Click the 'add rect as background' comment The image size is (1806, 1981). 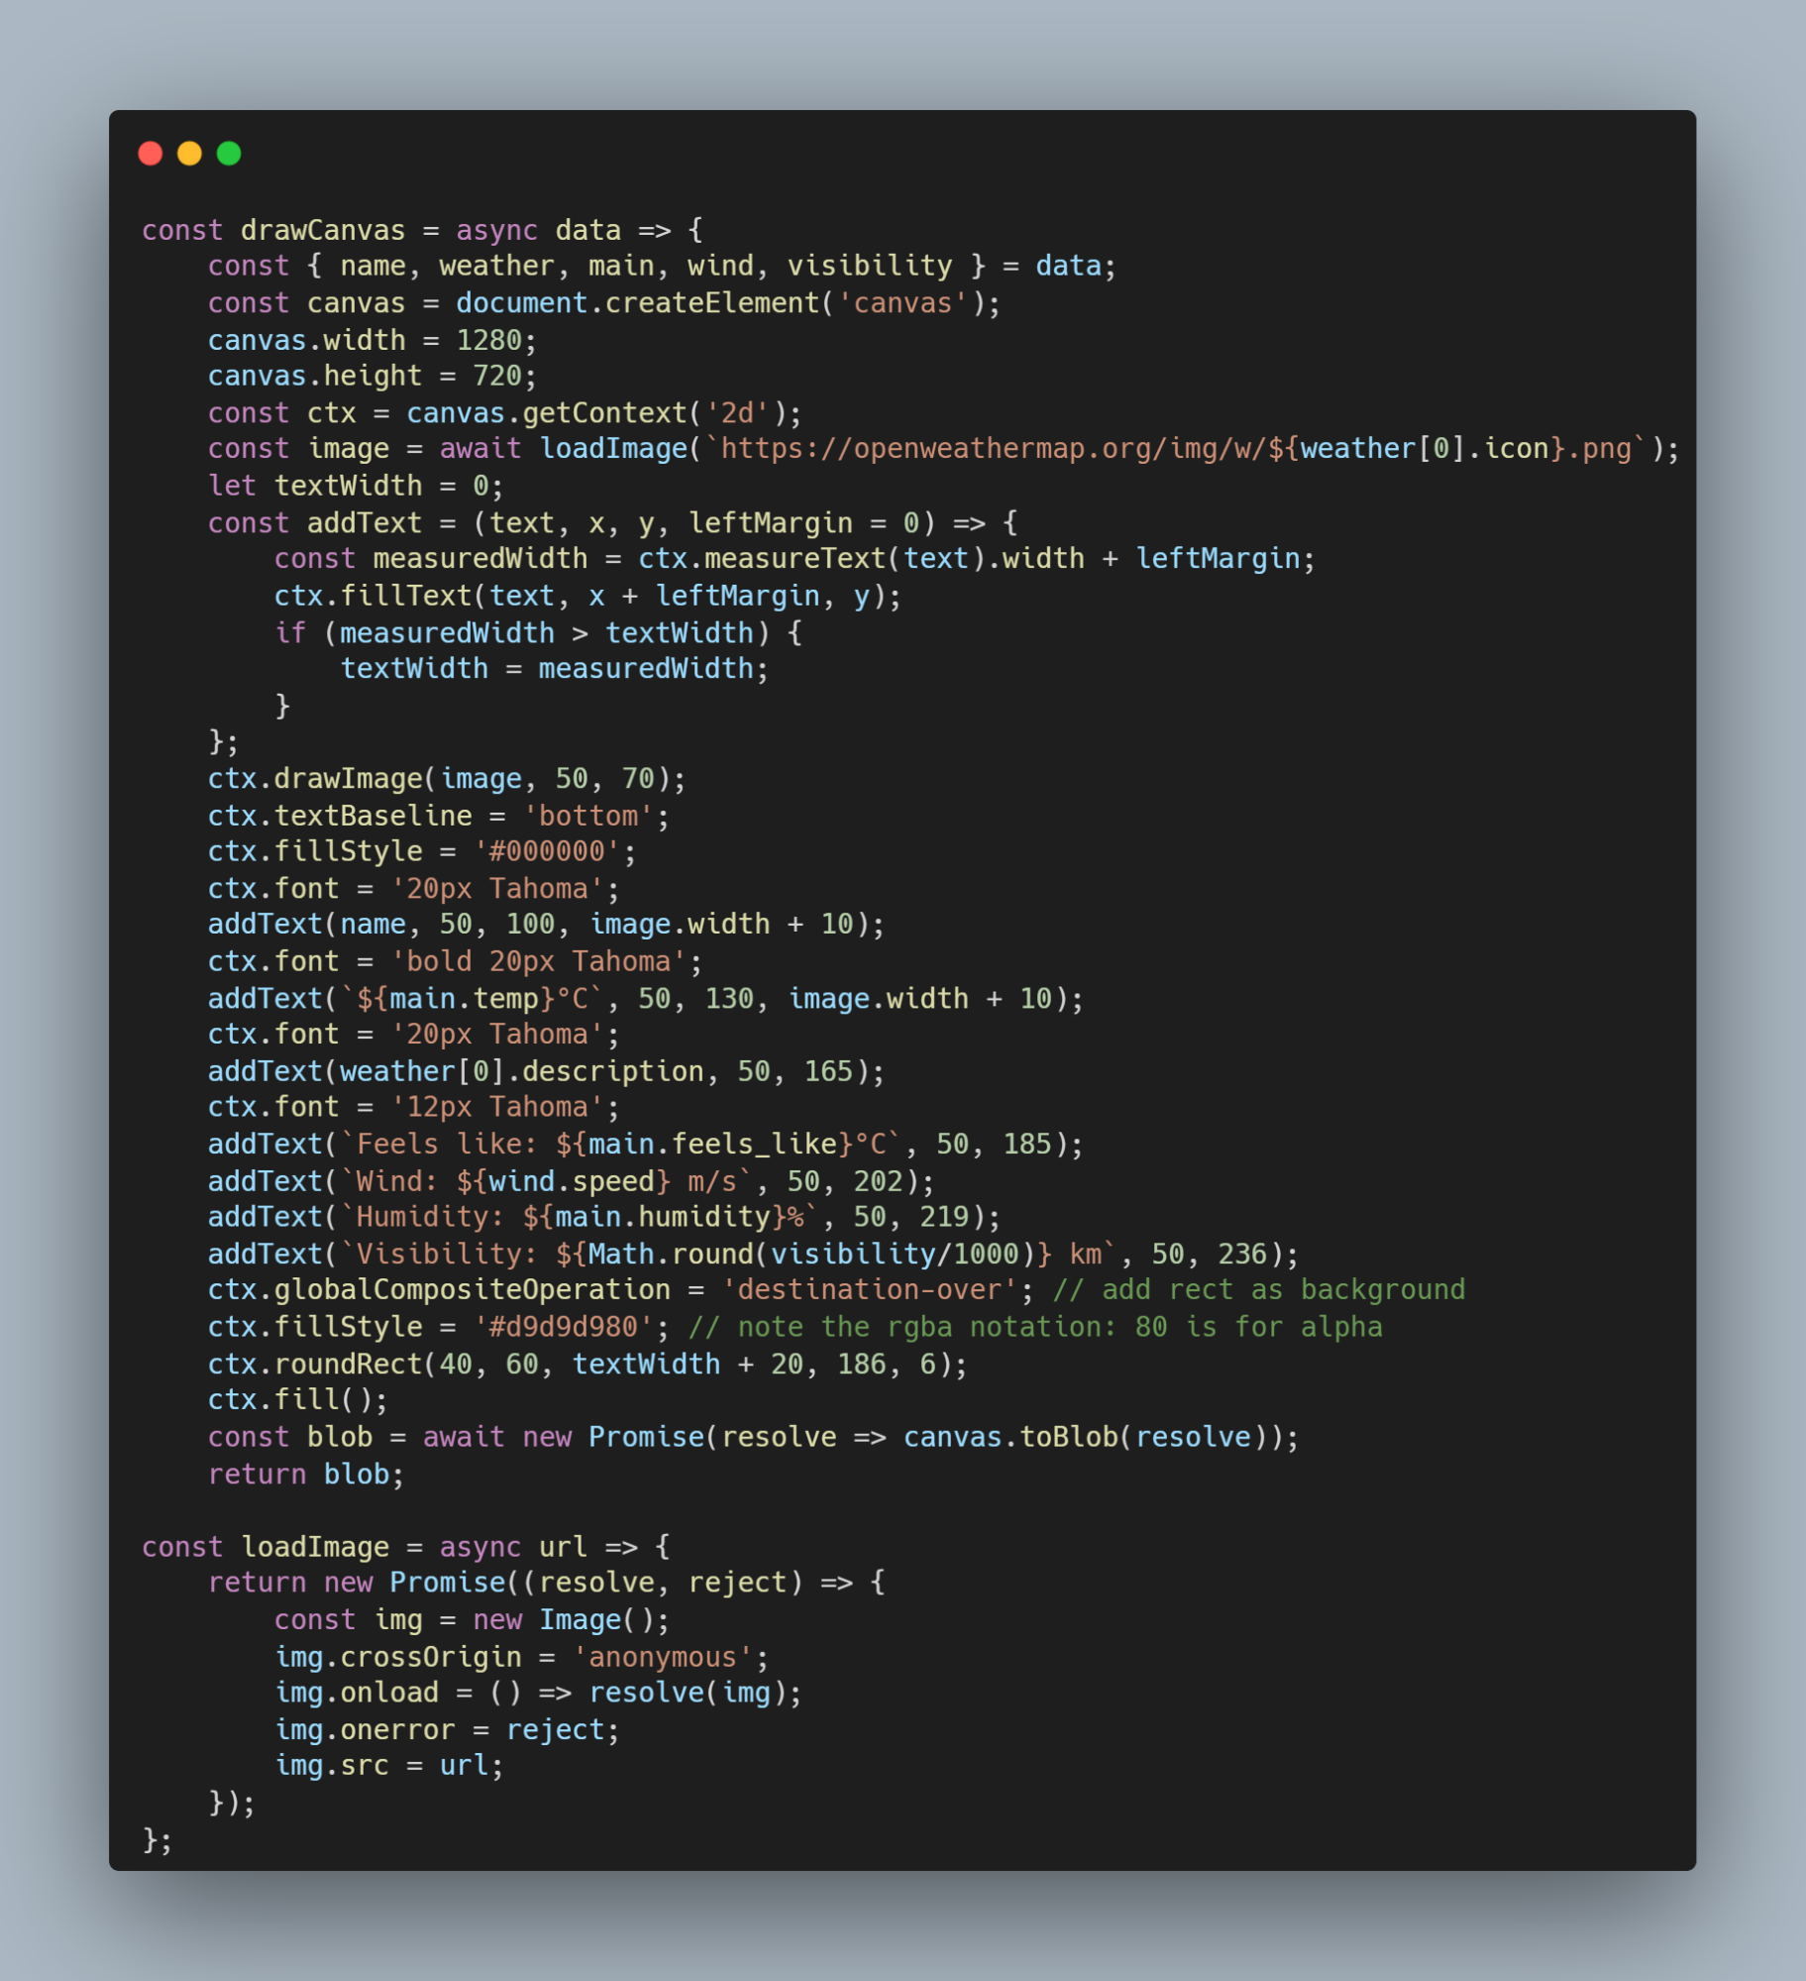point(1258,1290)
